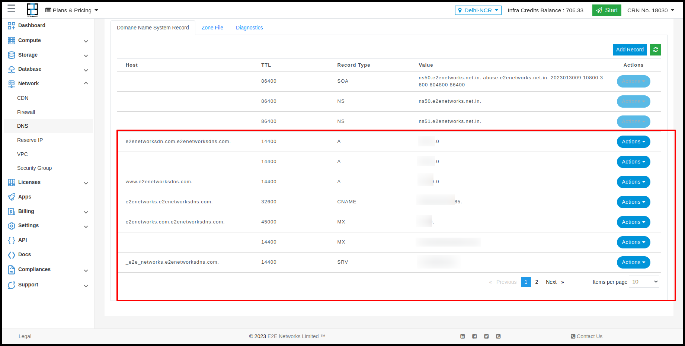Click current page 1 in pagination

point(526,282)
